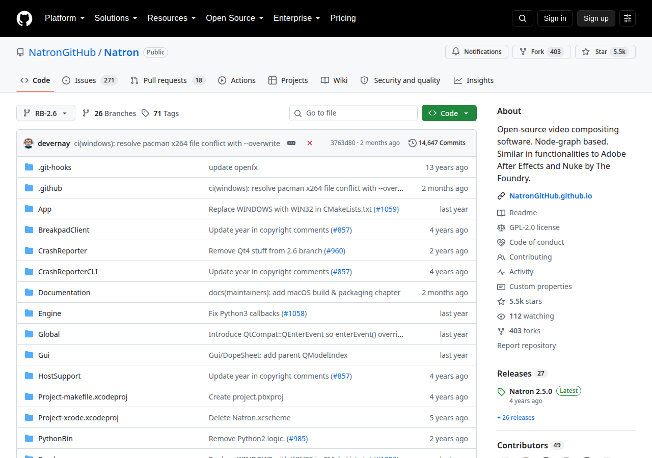Open commit history clock icon
The width and height of the screenshot is (652, 458).
pyautogui.click(x=413, y=143)
